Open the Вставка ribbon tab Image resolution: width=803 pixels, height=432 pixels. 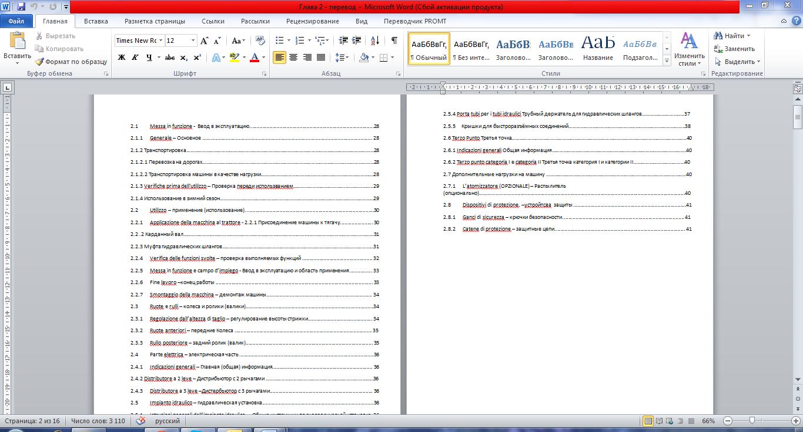[x=96, y=21]
